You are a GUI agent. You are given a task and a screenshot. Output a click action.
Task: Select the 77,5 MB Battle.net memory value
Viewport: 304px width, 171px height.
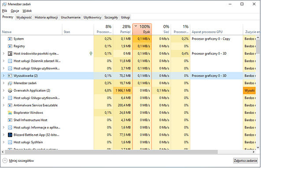pos(123,135)
